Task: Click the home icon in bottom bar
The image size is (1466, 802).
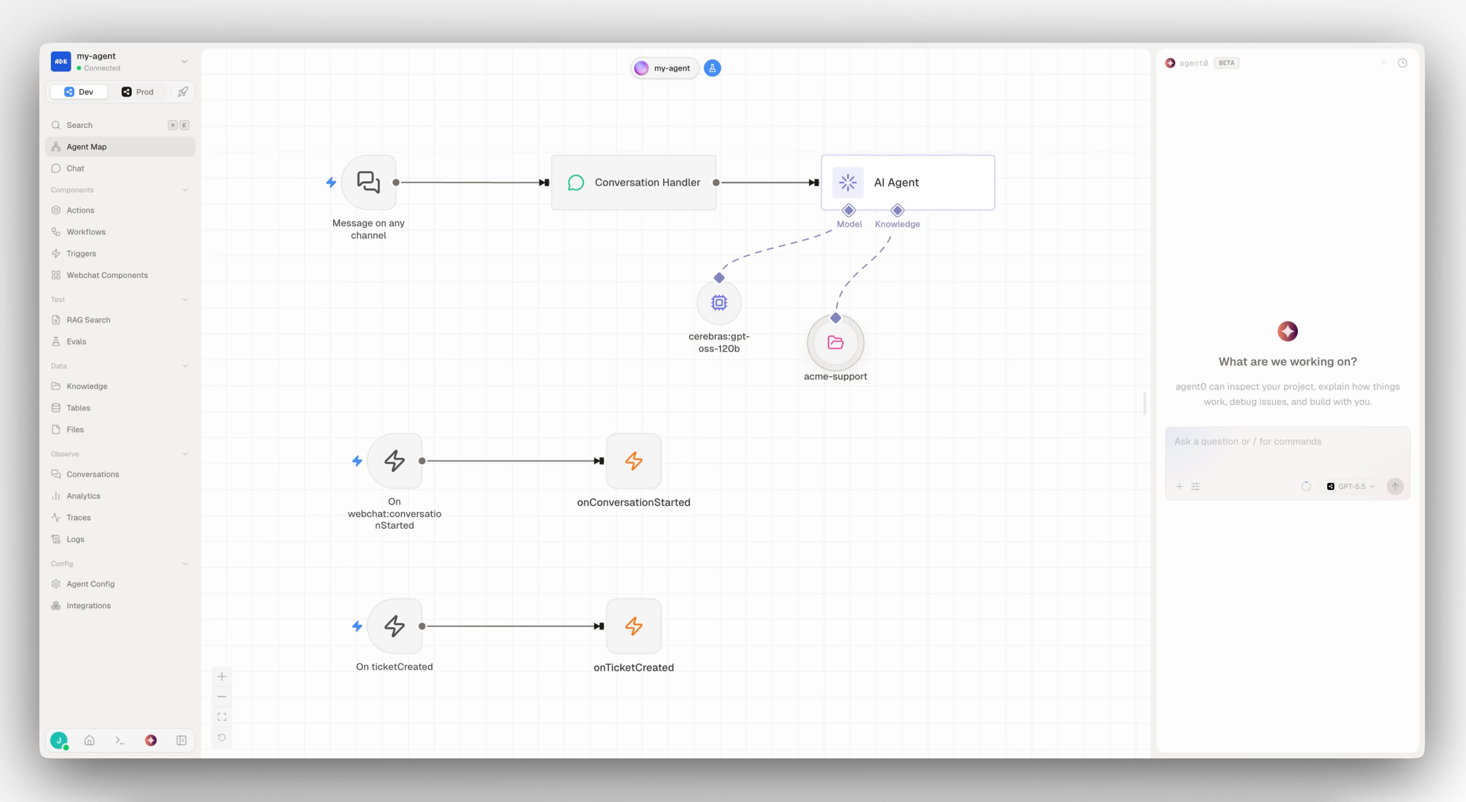Action: point(89,740)
